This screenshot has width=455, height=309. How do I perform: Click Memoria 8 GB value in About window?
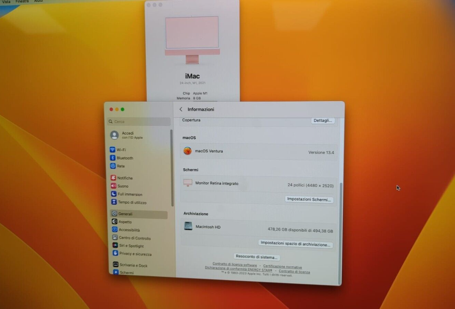coord(197,98)
